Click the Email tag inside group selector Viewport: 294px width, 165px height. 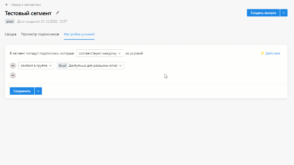pyautogui.click(x=62, y=65)
